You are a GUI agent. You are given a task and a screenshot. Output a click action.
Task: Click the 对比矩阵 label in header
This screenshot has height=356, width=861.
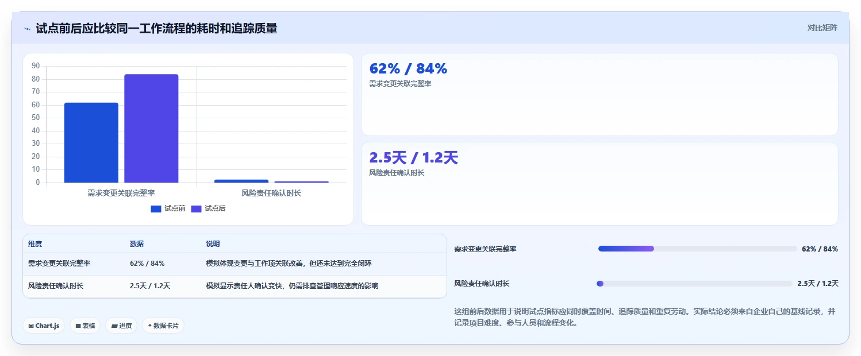822,28
